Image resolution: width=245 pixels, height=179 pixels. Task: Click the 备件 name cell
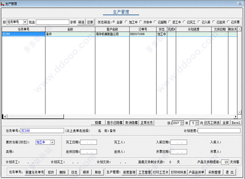tap(70, 34)
